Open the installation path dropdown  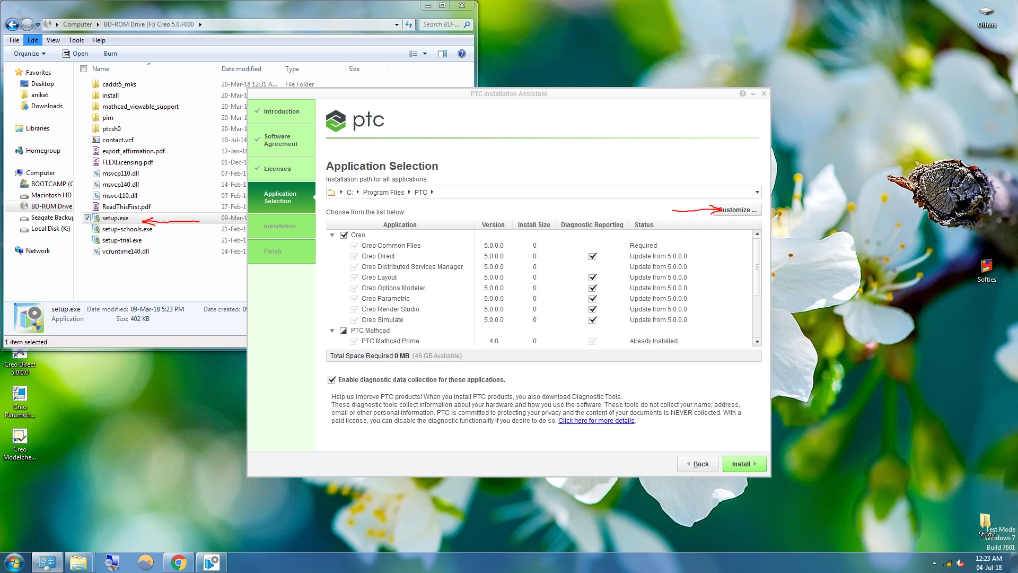click(757, 192)
